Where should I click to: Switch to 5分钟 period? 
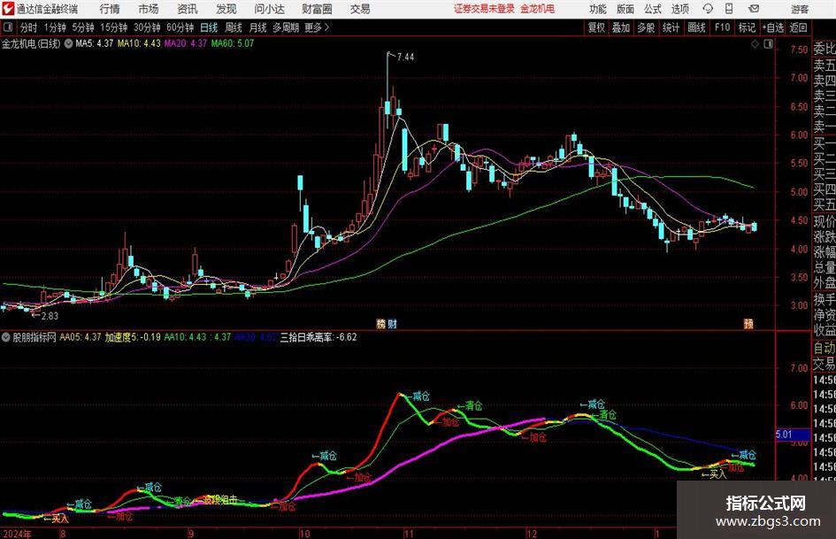pos(82,27)
